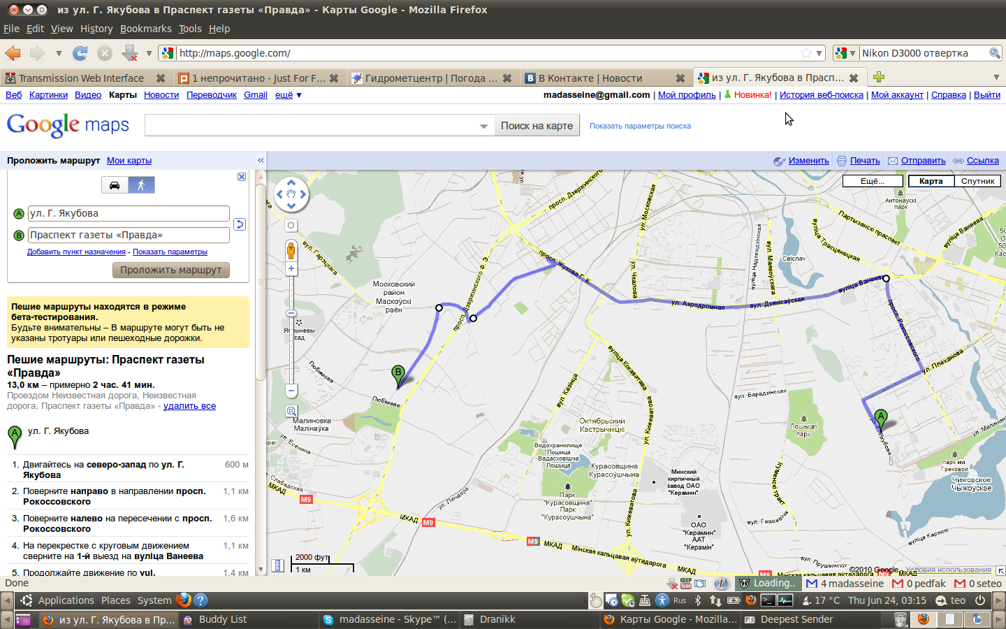Viewport: 1006px width, 629px height.
Task: Edit destination field Праспект газеты «Правда»
Action: [x=129, y=236]
